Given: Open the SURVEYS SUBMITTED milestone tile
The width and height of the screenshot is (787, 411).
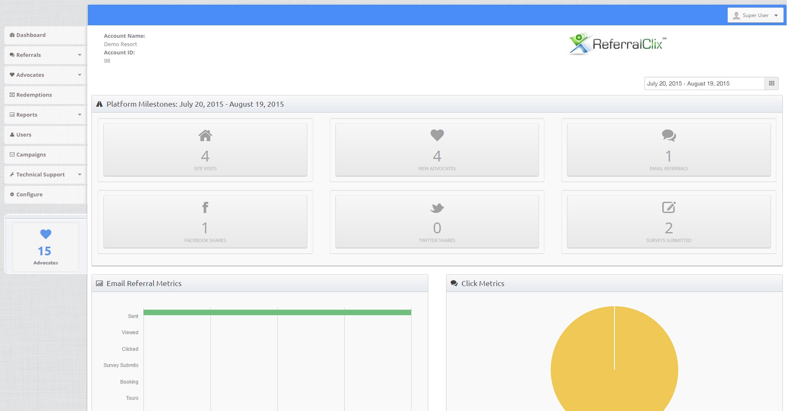Looking at the screenshot, I should point(669,222).
